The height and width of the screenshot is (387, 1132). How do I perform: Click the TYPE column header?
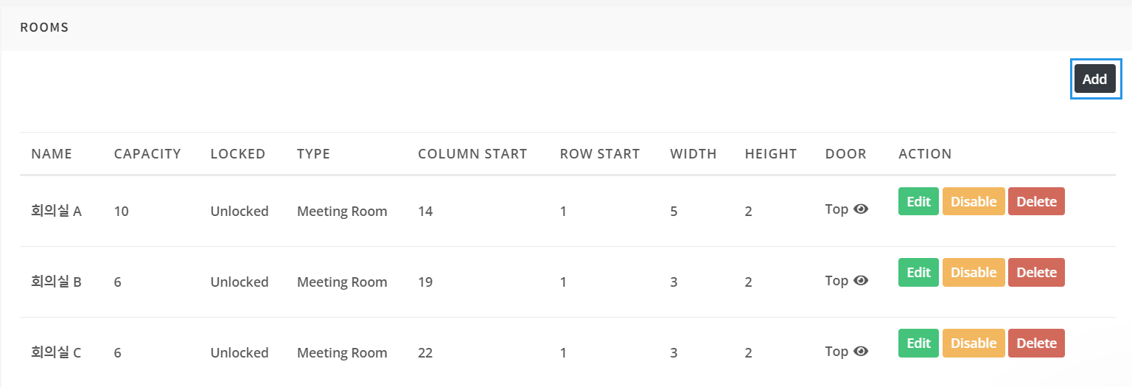[x=313, y=154]
